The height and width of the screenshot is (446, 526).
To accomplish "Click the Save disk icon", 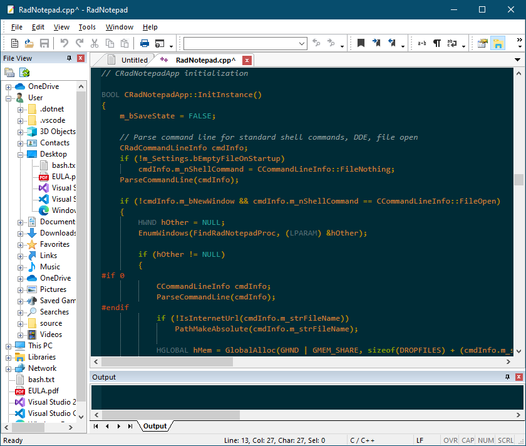I will pos(44,43).
